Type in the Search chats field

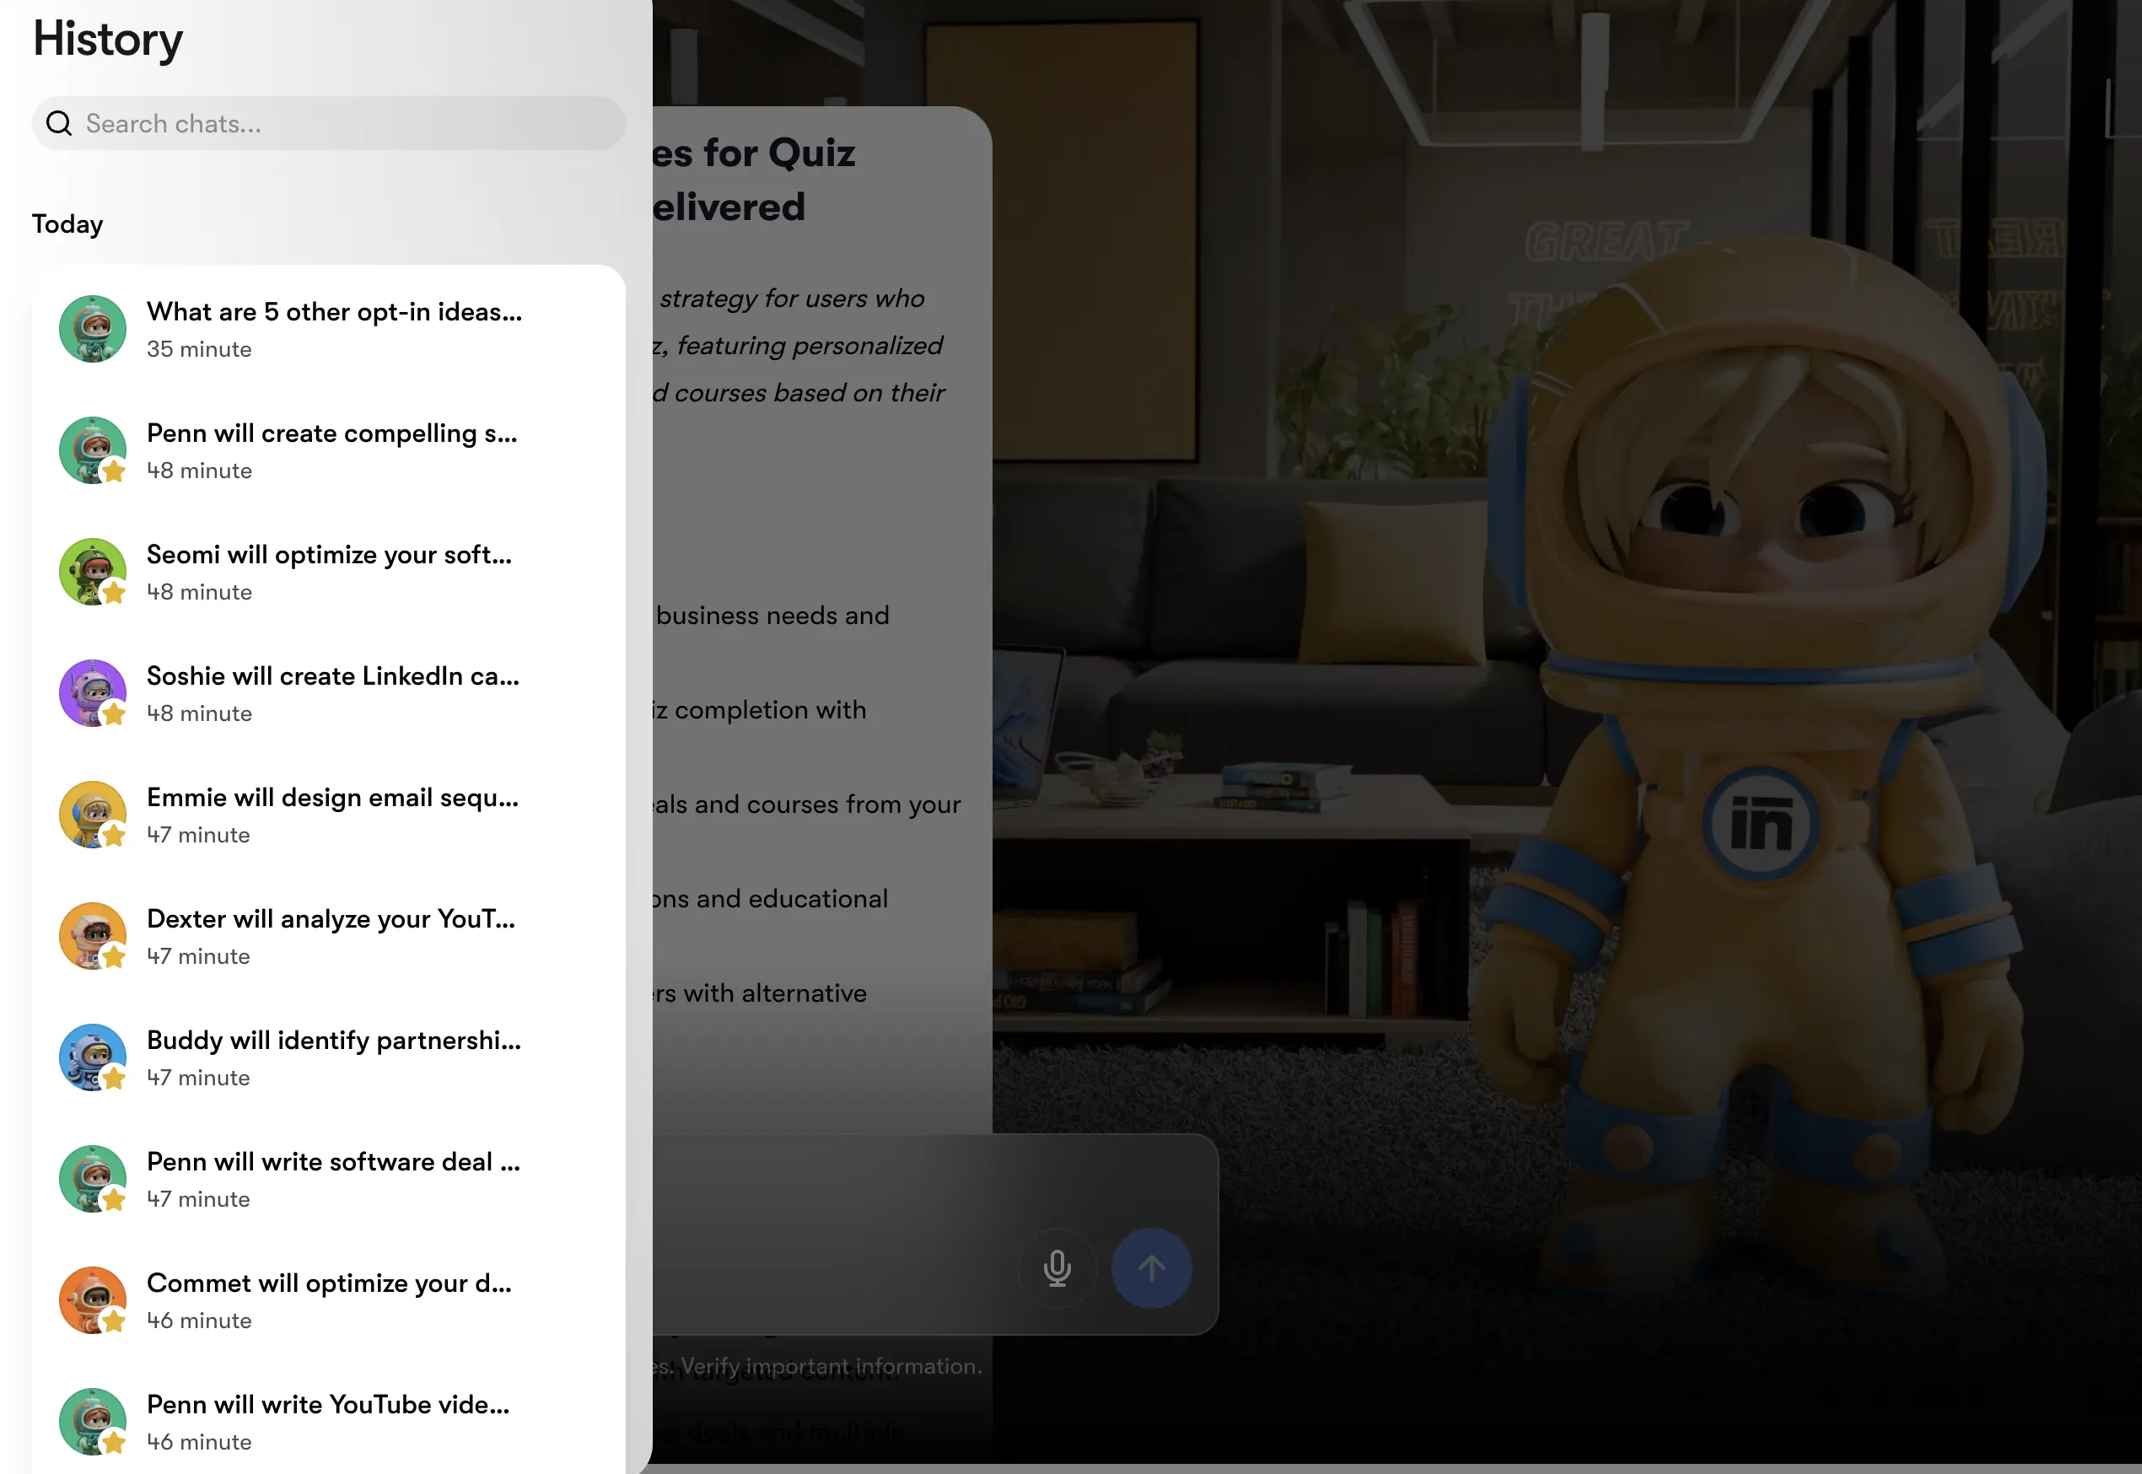[x=342, y=124]
